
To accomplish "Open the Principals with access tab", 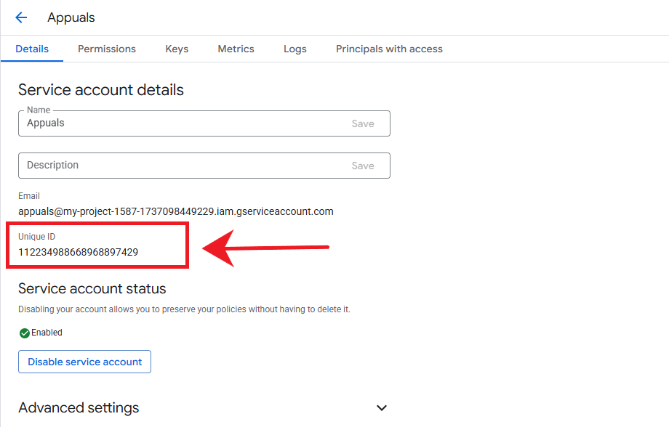I will coord(389,49).
